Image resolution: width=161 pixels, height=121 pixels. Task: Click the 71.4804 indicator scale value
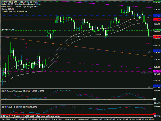(157, 91)
